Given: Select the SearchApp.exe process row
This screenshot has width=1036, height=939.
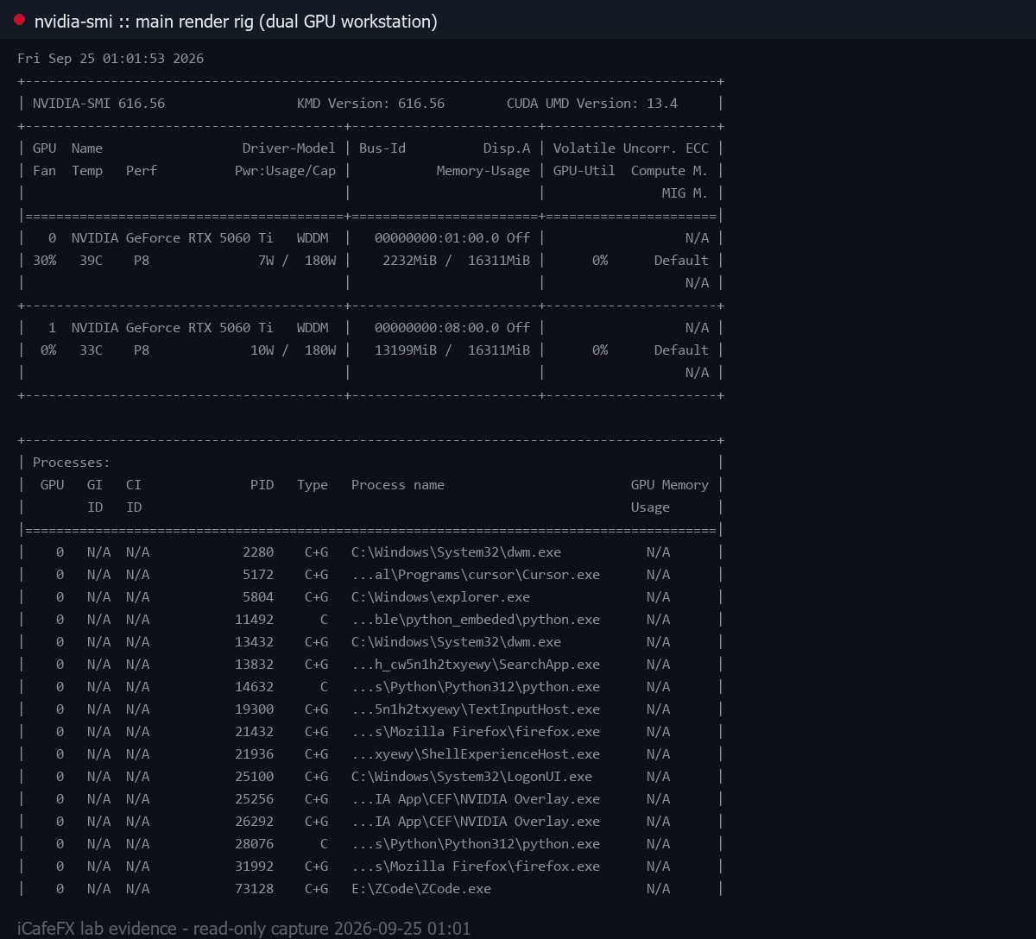Looking at the screenshot, I should (371, 665).
